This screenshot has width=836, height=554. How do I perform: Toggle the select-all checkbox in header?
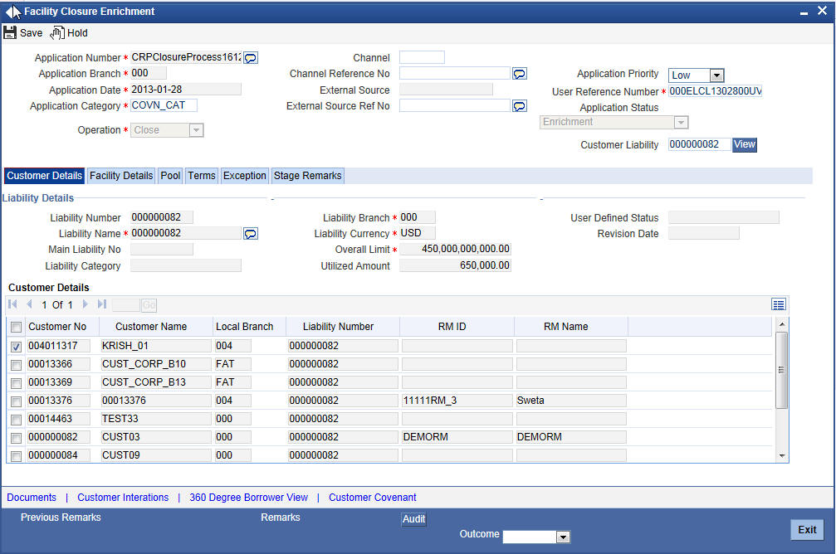pos(16,327)
